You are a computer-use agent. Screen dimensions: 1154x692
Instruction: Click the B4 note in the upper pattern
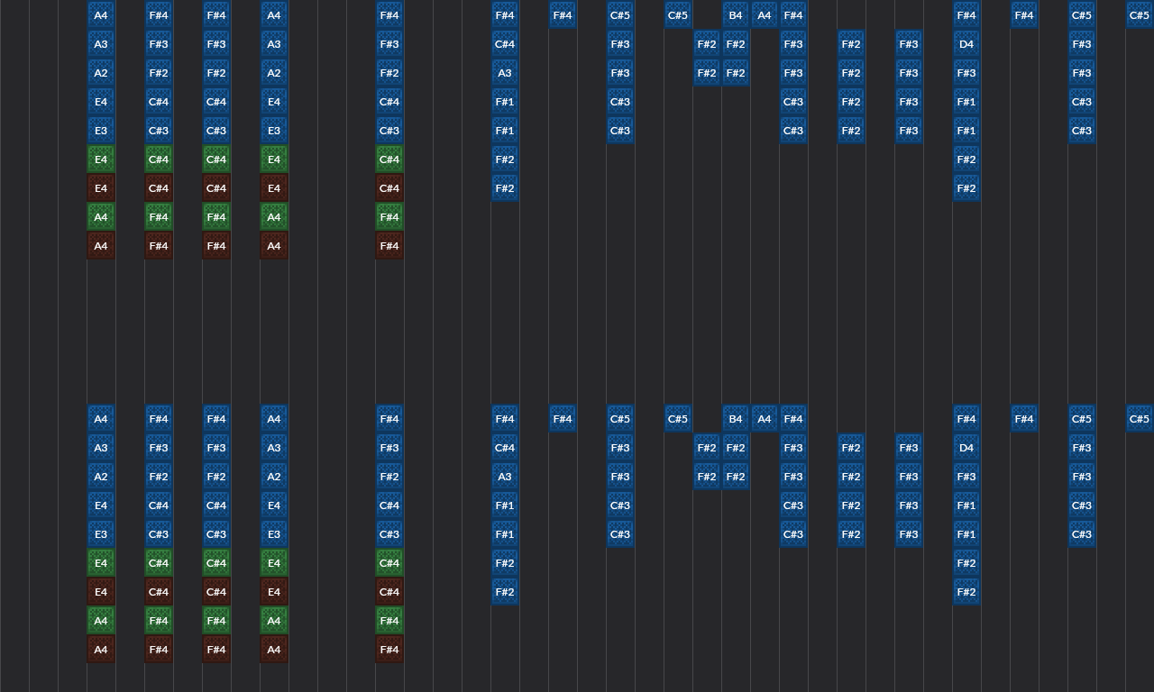736,15
